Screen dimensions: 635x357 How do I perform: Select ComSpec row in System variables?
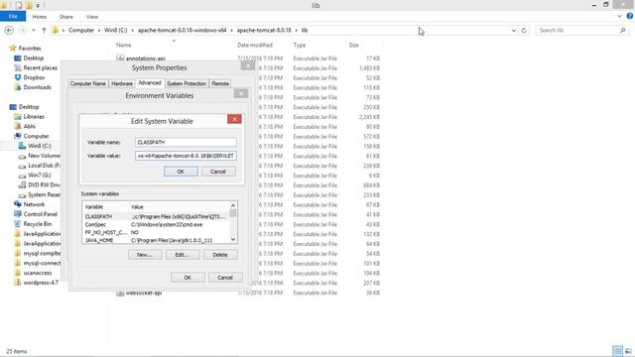point(156,225)
